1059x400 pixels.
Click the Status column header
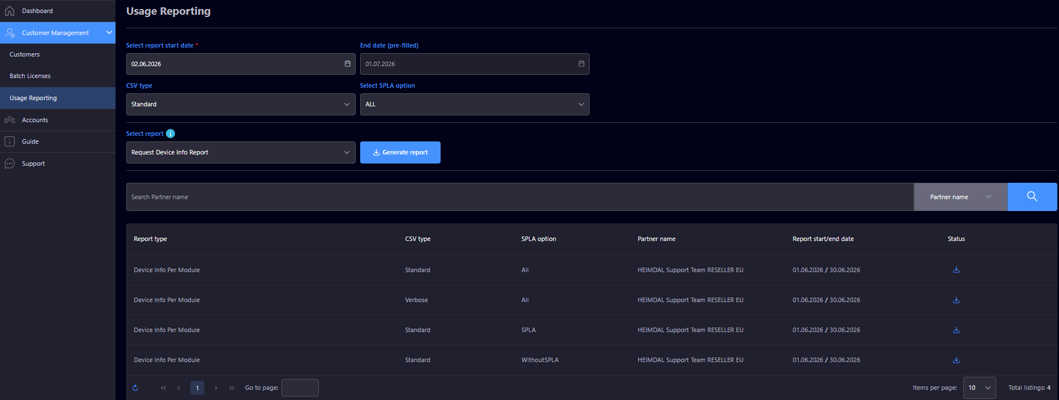[x=956, y=239]
